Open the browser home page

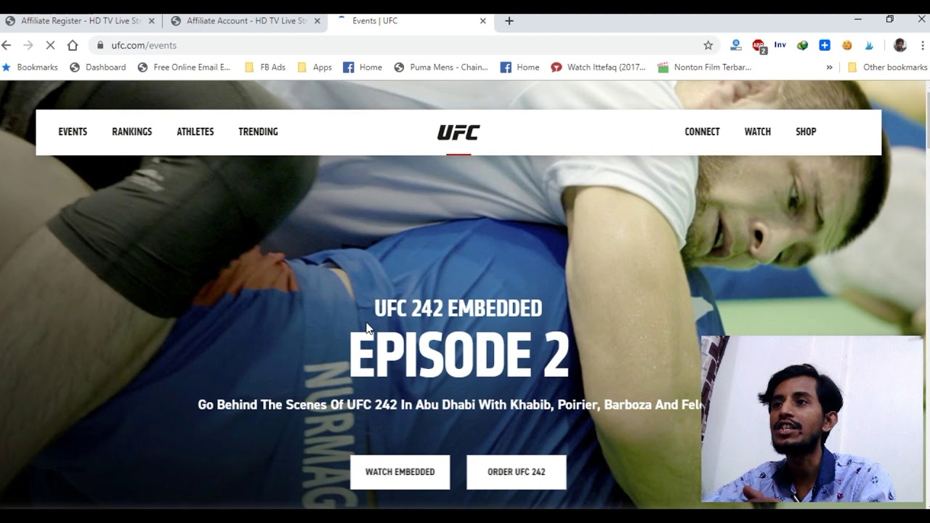click(73, 45)
